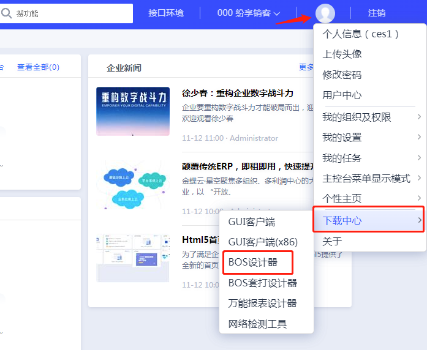The width and height of the screenshot is (427, 350).
Task: Open headline 颠覆传统ERP，即租即用
Action: (x=248, y=166)
